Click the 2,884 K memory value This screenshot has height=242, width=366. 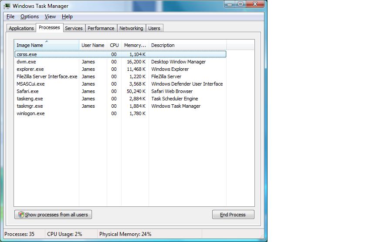coord(137,99)
